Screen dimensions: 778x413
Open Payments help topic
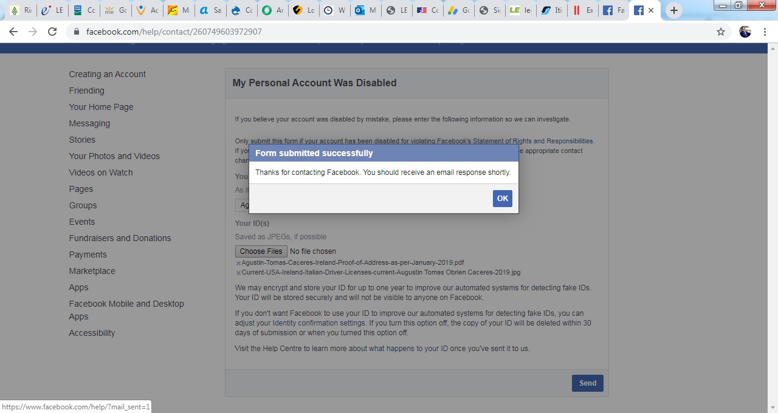(x=88, y=254)
